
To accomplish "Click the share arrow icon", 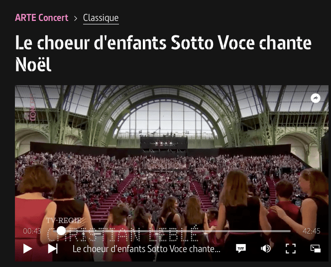I will click(x=316, y=98).
